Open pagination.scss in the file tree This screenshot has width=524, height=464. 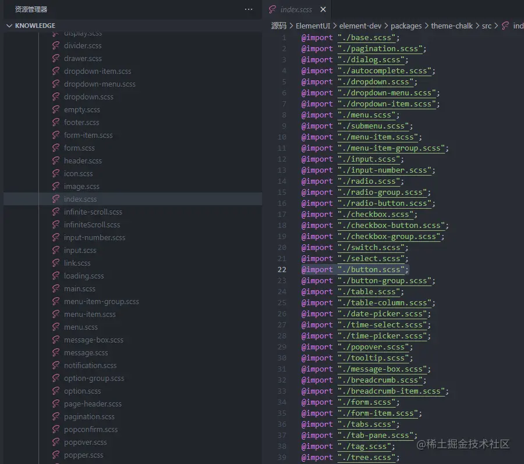click(x=89, y=416)
